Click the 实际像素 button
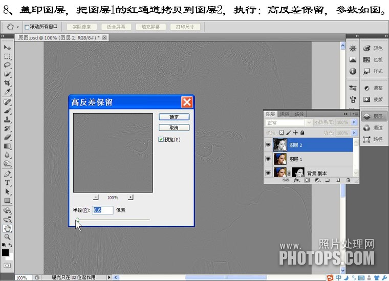 pos(81,27)
